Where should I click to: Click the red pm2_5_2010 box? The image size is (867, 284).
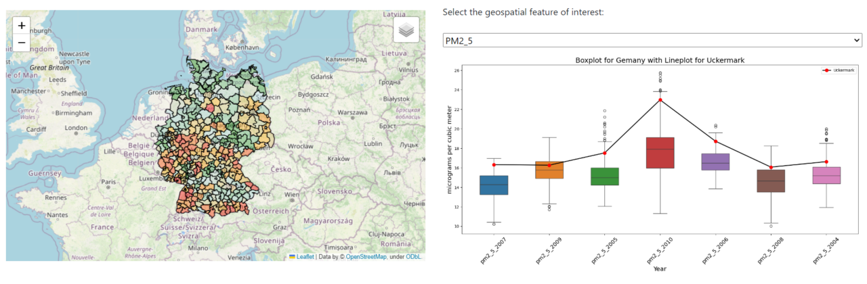tap(660, 153)
